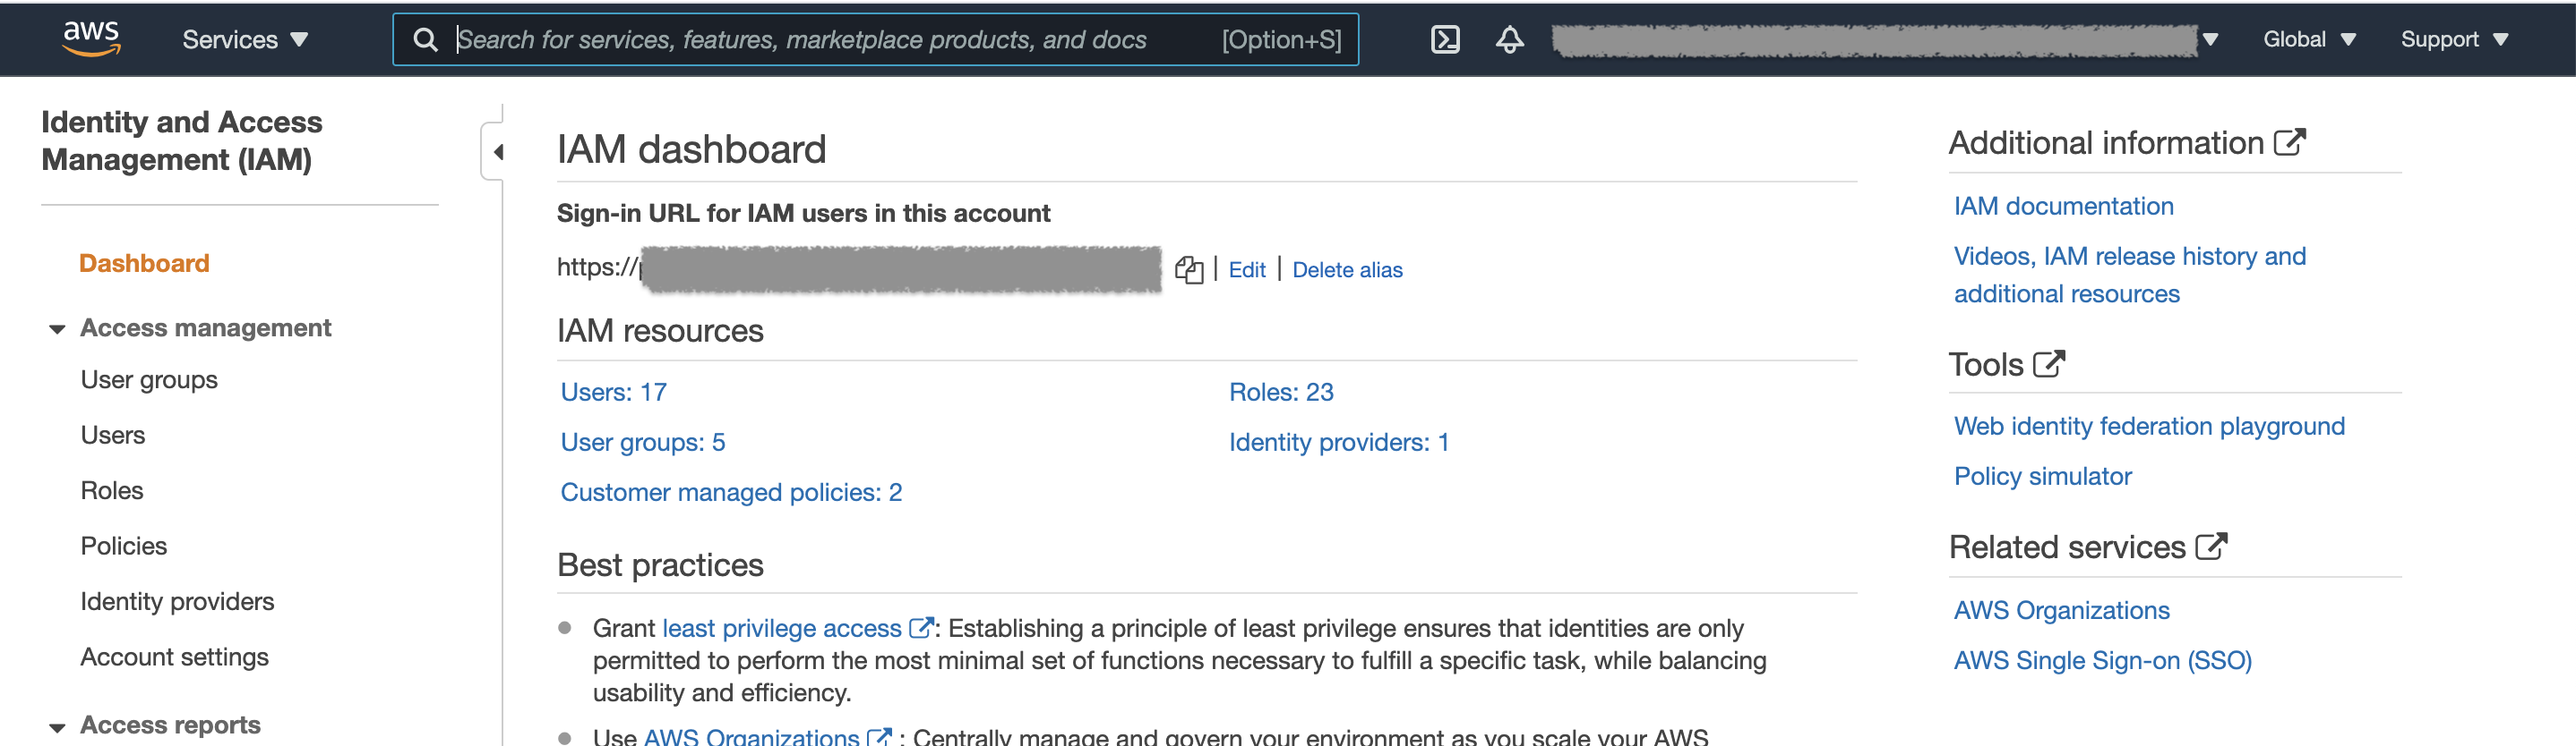The height and width of the screenshot is (746, 2576).
Task: Open Dashboard in the sidebar
Action: (x=144, y=263)
